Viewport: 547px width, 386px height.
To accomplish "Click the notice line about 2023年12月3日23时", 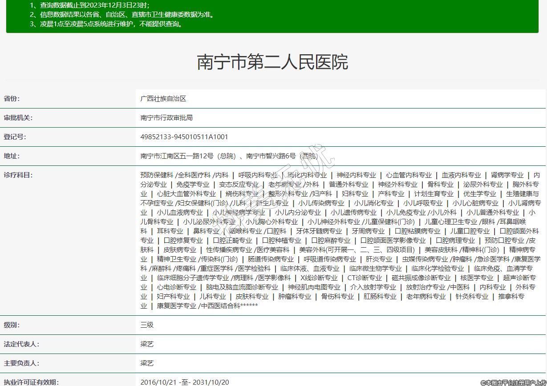I will pos(89,5).
